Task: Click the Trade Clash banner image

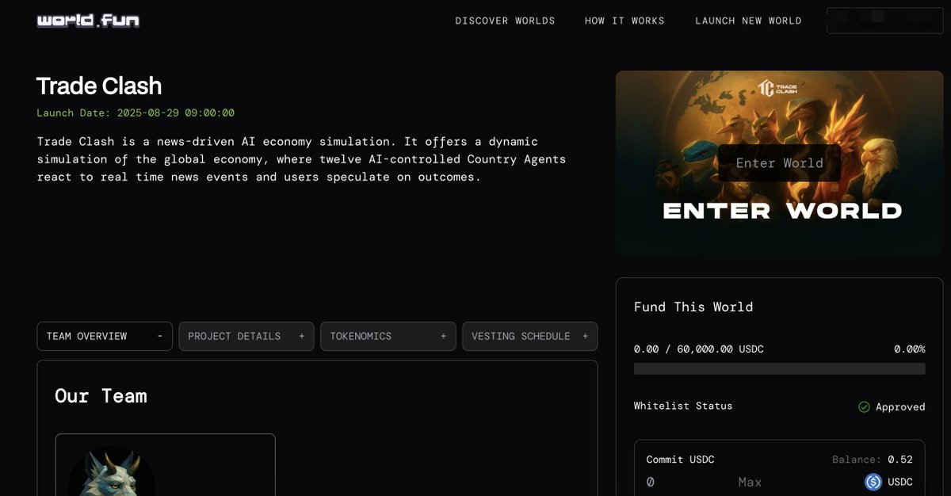Action: [x=779, y=163]
